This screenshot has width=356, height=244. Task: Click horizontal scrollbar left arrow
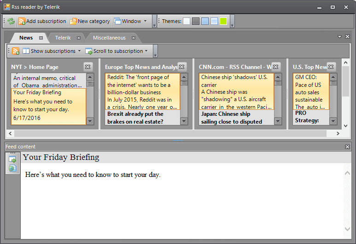[x=10, y=133]
